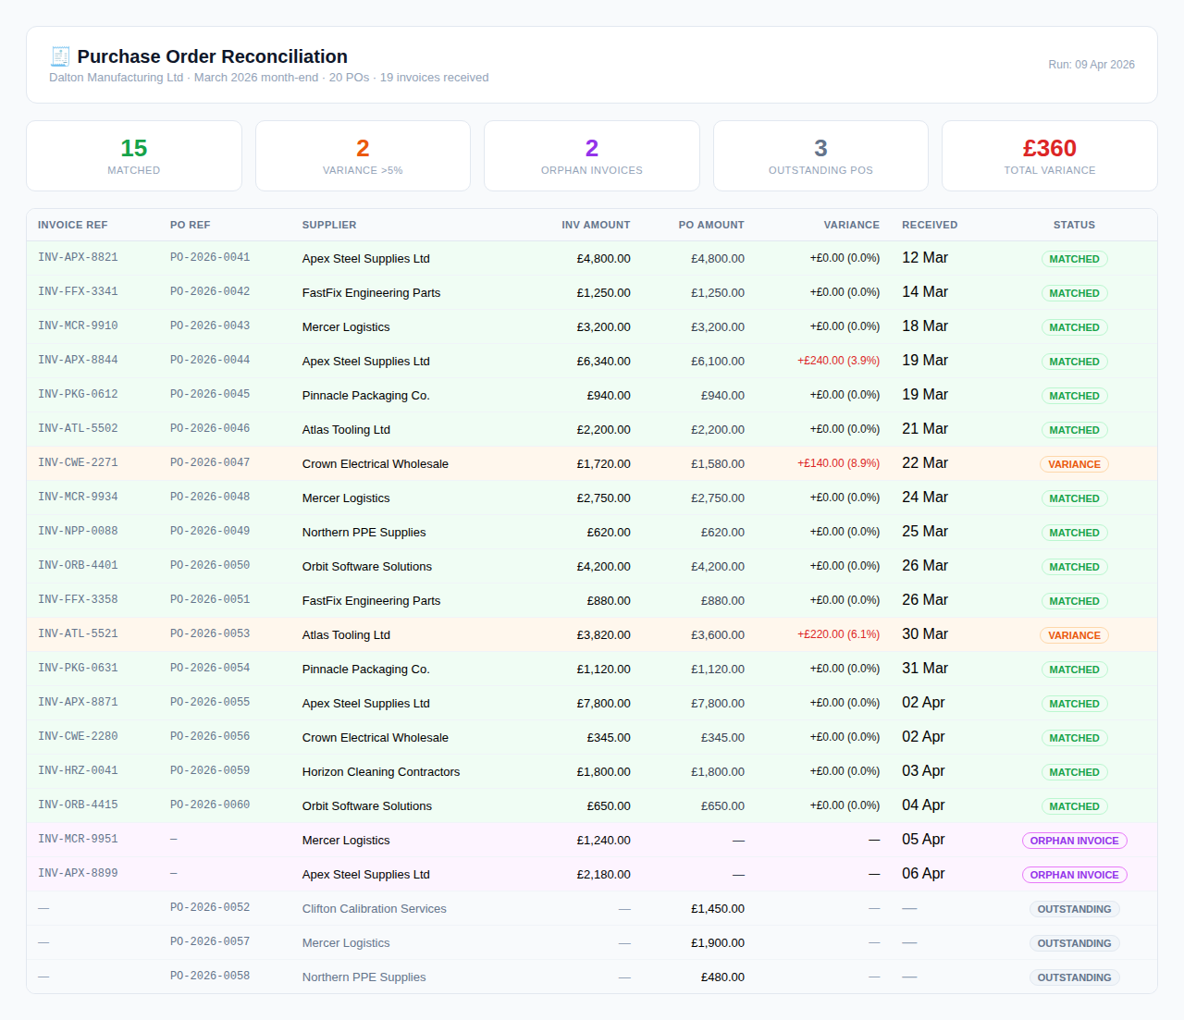Click the MATCHED badge on INV-APX-8821
Screen dimensions: 1184x1020
[1074, 259]
